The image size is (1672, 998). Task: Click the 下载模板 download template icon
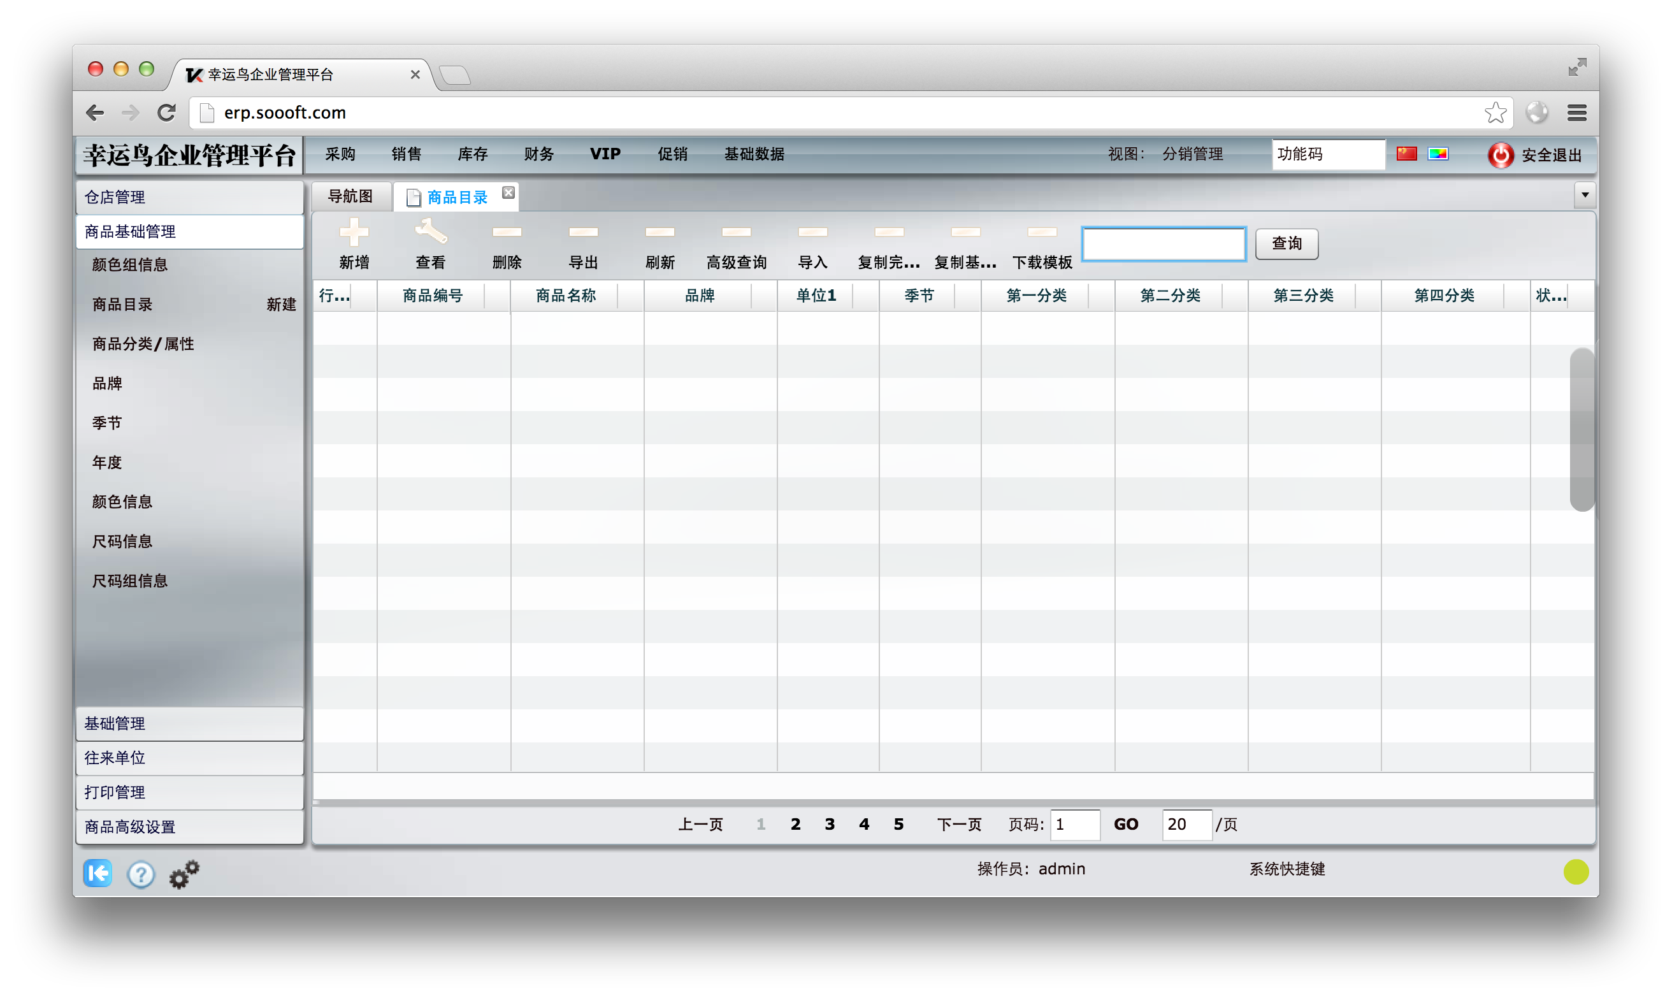coord(1042,232)
